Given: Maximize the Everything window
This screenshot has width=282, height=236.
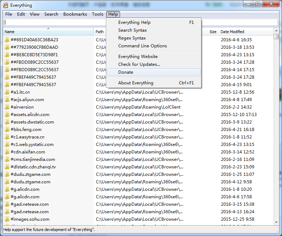Looking at the screenshot, I should pos(258,4).
